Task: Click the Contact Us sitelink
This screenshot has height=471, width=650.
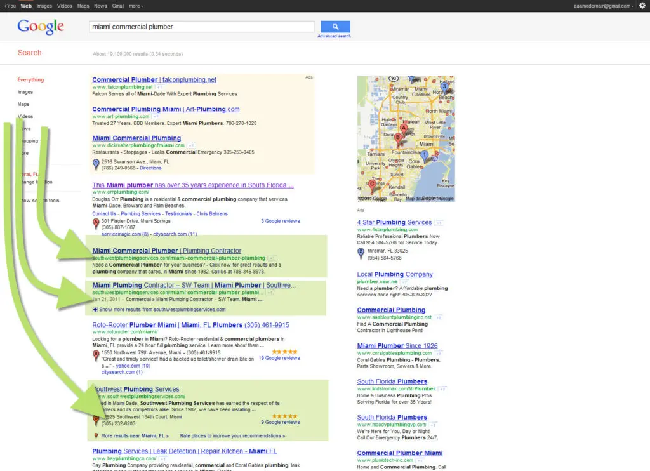Action: 104,213
